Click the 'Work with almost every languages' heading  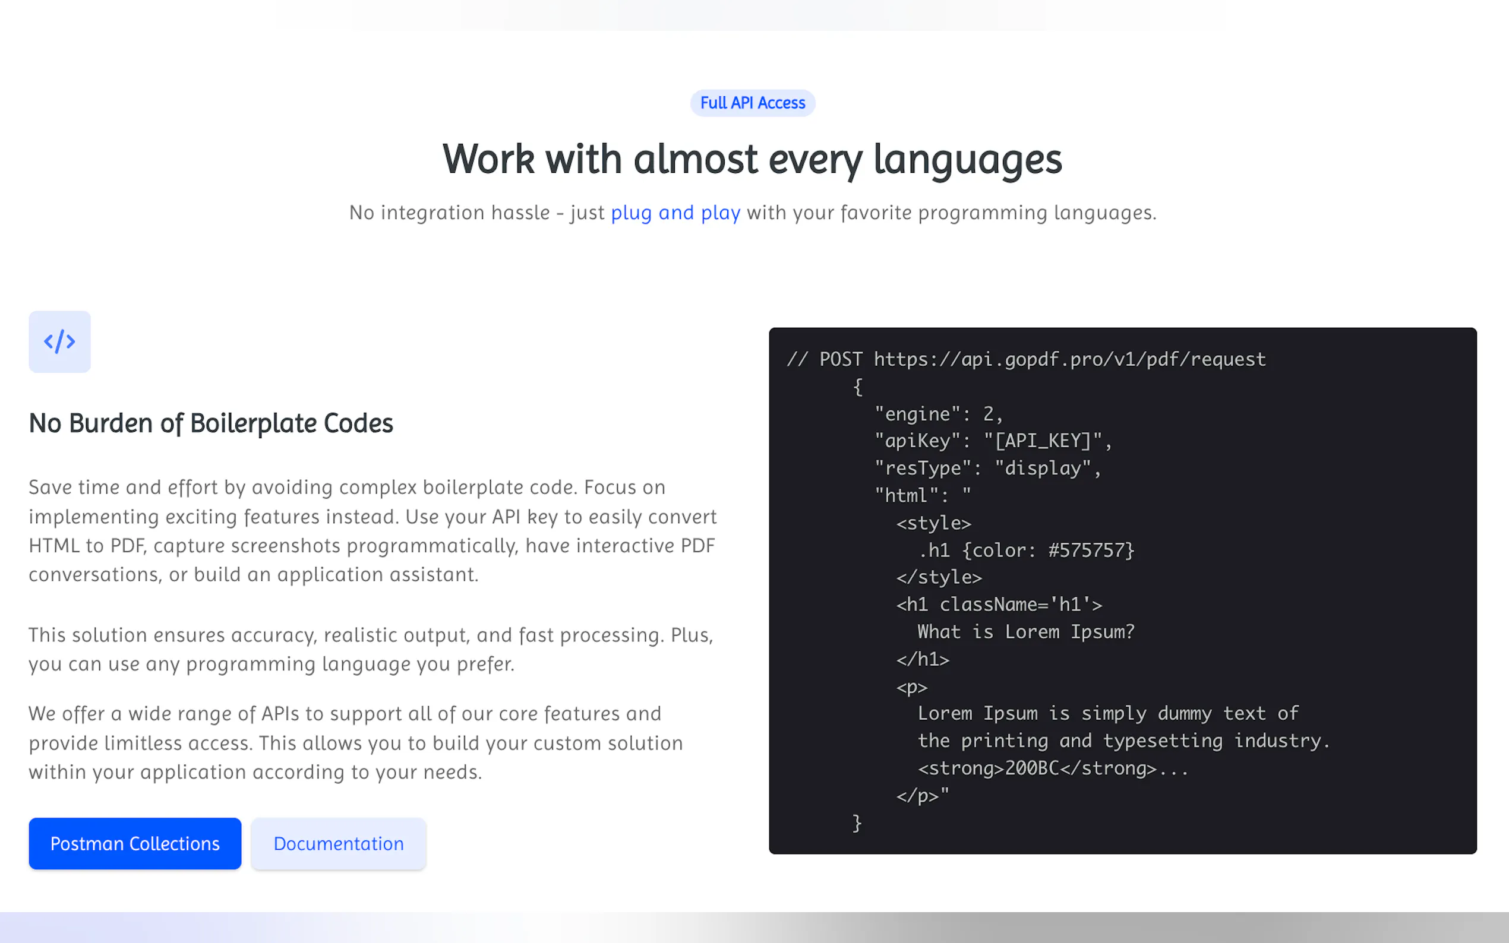[752, 159]
